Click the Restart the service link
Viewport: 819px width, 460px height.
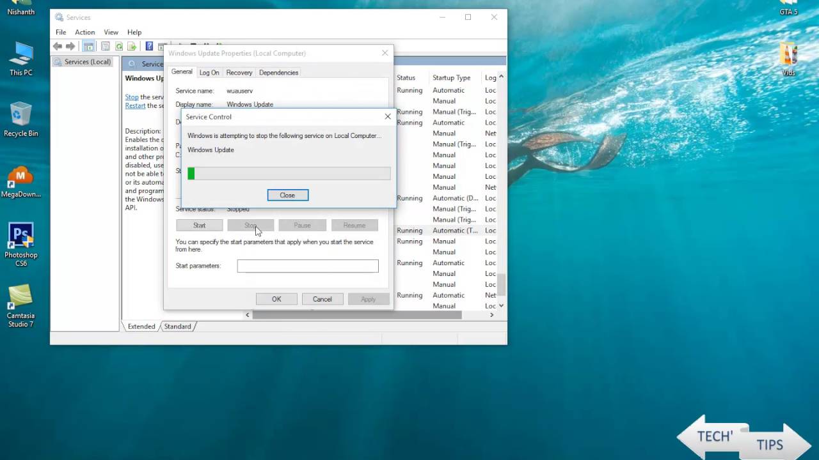click(135, 106)
